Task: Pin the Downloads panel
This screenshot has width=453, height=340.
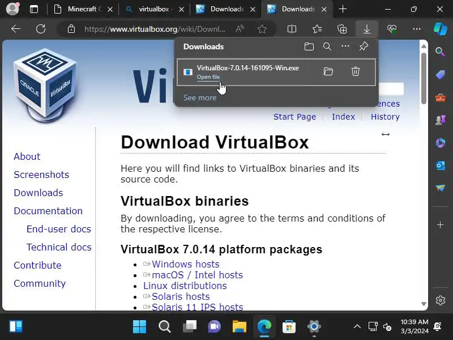Action: click(364, 46)
